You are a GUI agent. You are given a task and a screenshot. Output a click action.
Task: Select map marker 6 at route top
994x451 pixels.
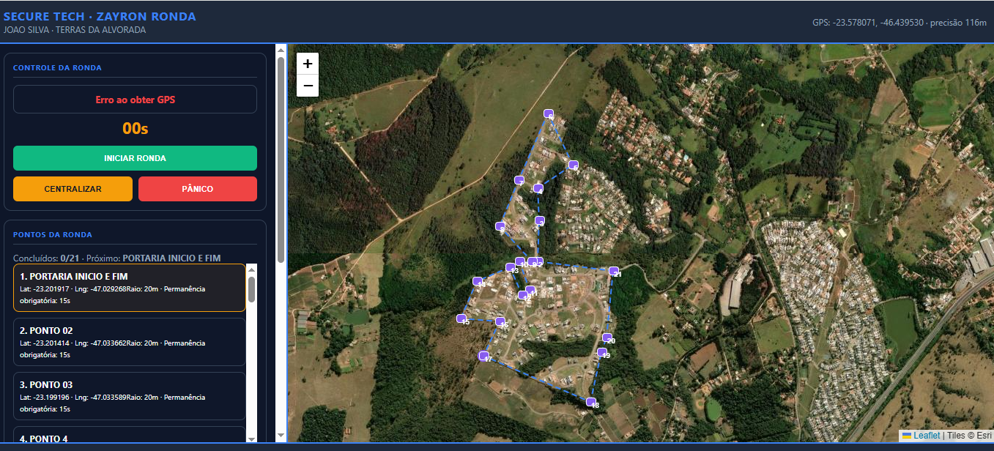[548, 114]
